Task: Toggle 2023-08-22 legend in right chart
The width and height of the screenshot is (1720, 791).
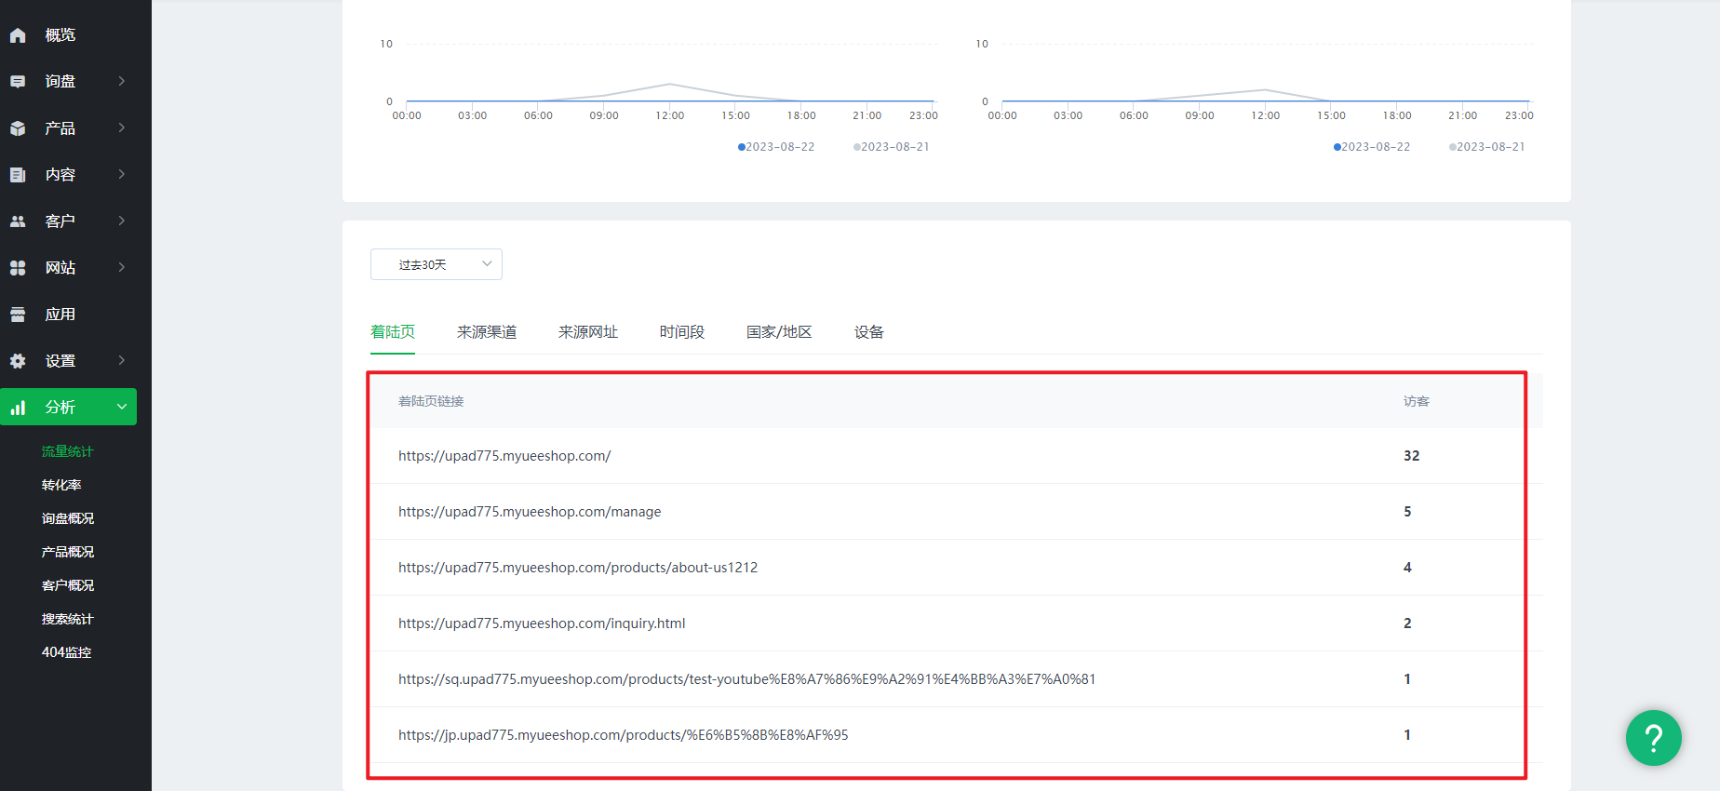Action: pyautogui.click(x=1372, y=147)
